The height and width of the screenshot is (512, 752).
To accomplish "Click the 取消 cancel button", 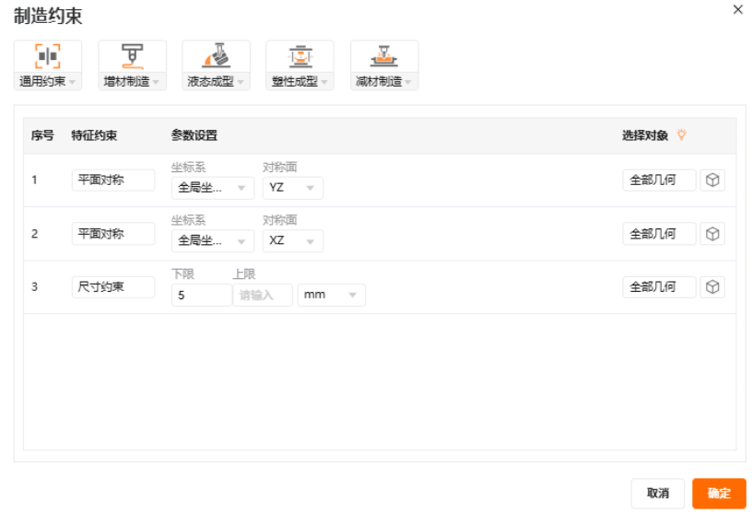I will (x=657, y=494).
